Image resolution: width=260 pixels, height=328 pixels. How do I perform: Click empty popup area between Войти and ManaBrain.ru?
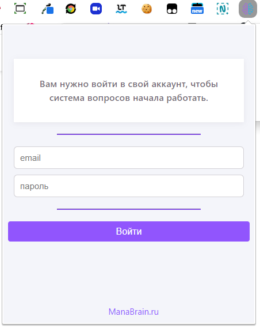coord(129,274)
